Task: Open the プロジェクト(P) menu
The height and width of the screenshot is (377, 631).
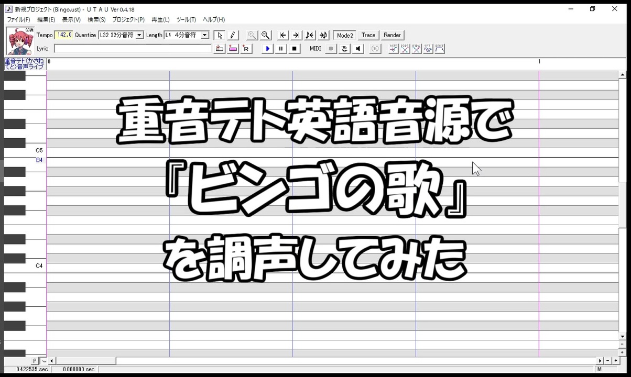Action: pos(128,19)
